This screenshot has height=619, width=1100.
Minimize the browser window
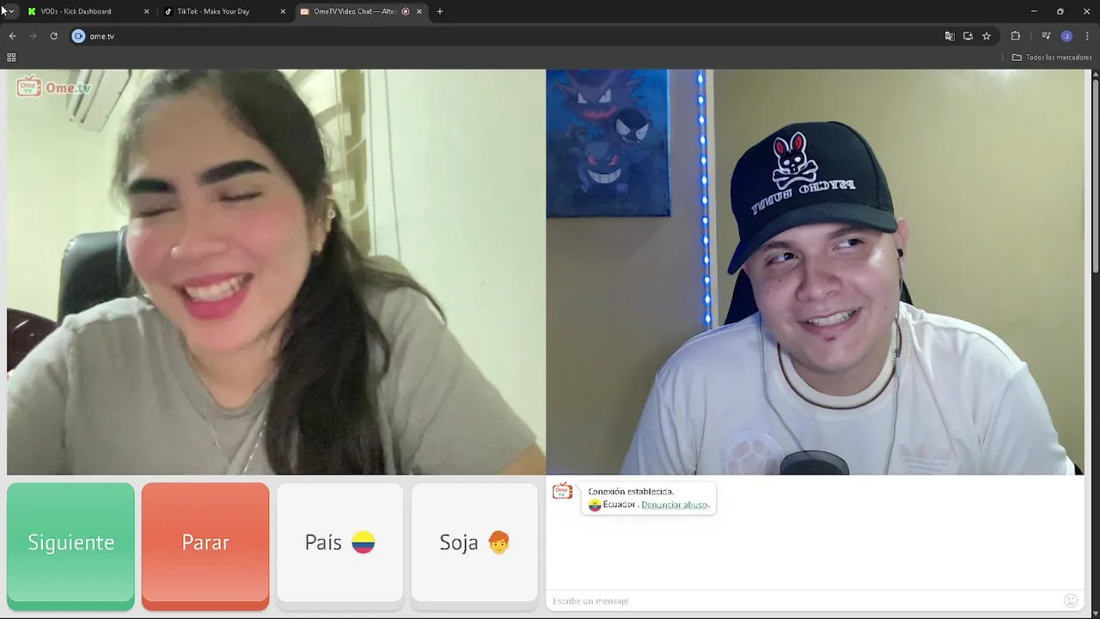pos(1034,11)
